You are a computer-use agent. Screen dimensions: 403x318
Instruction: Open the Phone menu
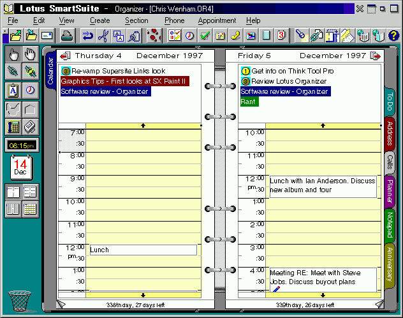[174, 20]
